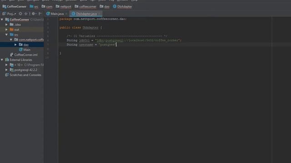Expand the < 10 > JDK library arrow
291x163 pixels.
coord(6,65)
